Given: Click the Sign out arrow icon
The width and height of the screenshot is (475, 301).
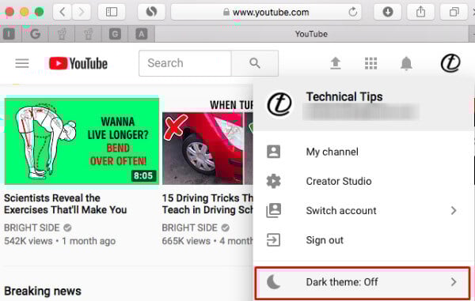Looking at the screenshot, I should coord(273,240).
